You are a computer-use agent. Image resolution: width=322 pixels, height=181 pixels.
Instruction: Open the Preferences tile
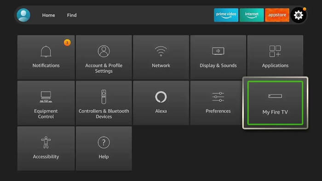(x=216, y=103)
